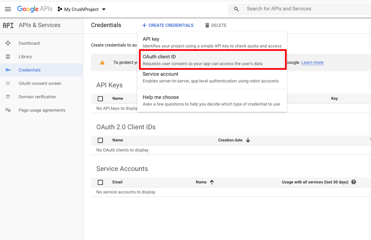Tick the API Keys select-all checkbox
The width and height of the screenshot is (371, 240).
coord(100,99)
